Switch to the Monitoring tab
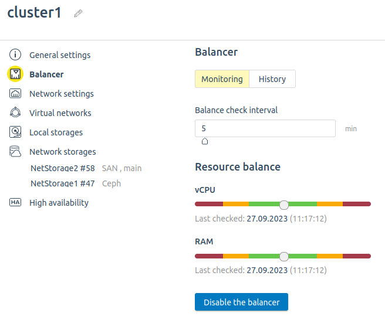Viewport: 385px width, 320px height. (x=222, y=79)
